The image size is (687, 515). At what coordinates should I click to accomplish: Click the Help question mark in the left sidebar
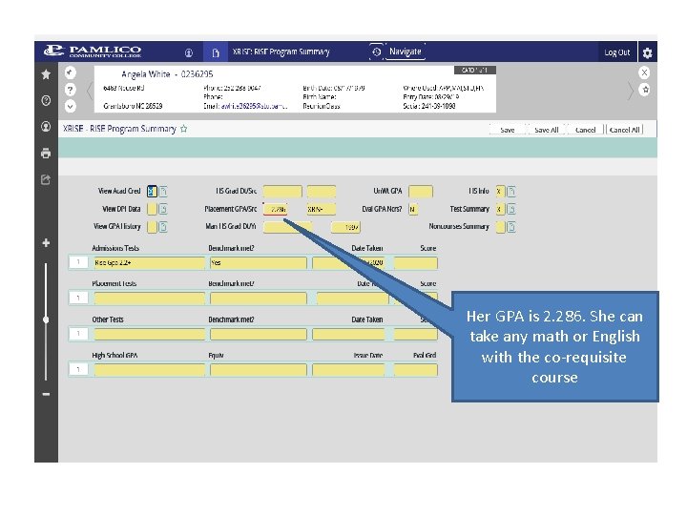(46, 100)
